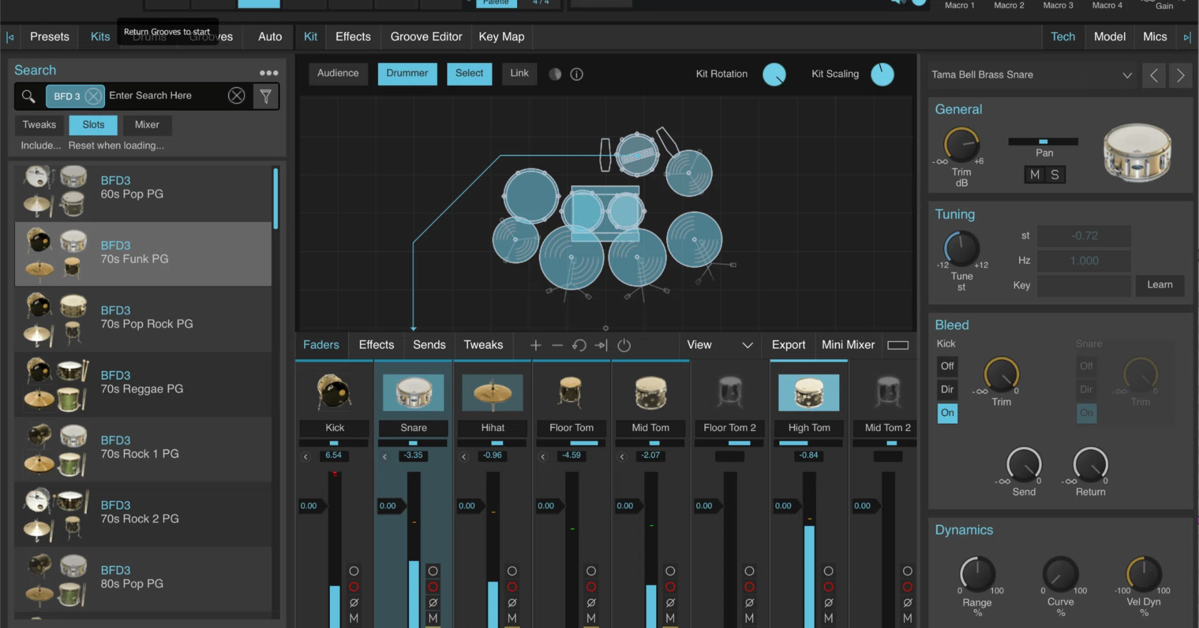The height and width of the screenshot is (628, 1199).
Task: Click the Floor Tom channel left arrow
Action: (543, 456)
